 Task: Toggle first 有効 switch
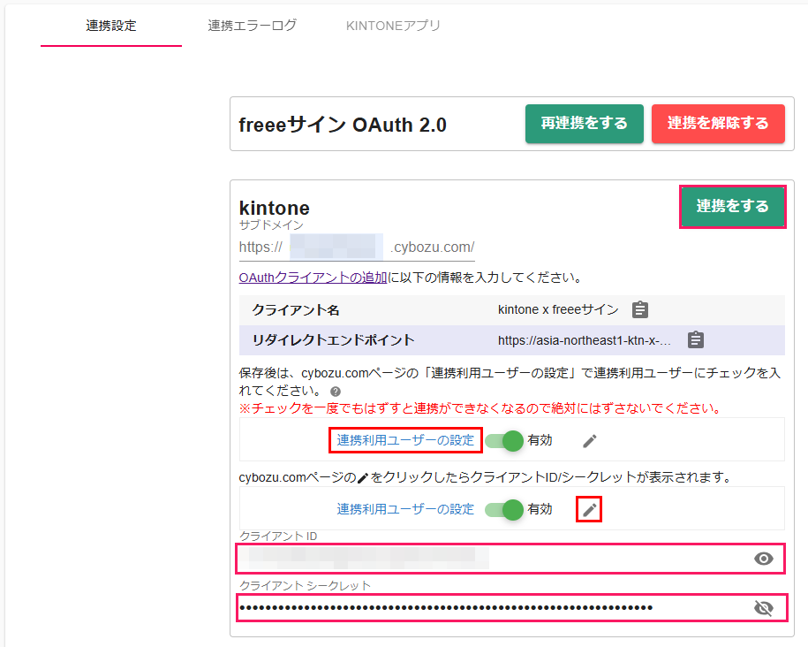[504, 441]
